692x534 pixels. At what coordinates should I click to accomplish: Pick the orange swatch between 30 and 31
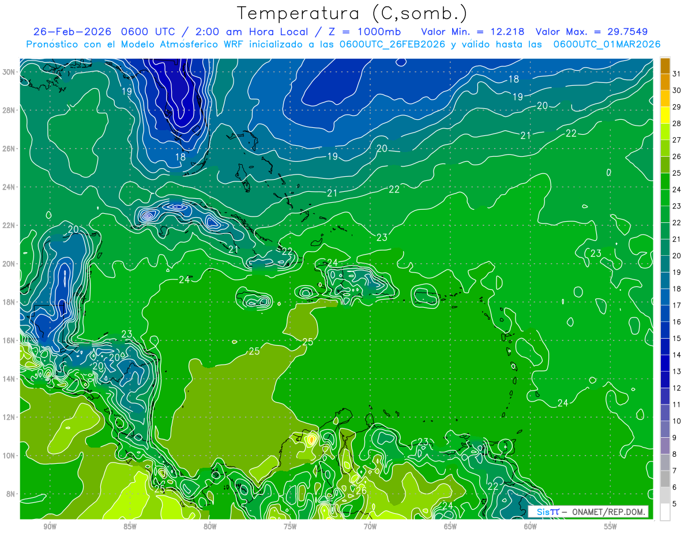[665, 82]
